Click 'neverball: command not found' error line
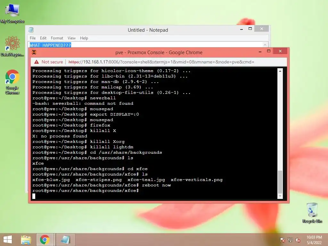The image size is (328, 246). pos(83,103)
